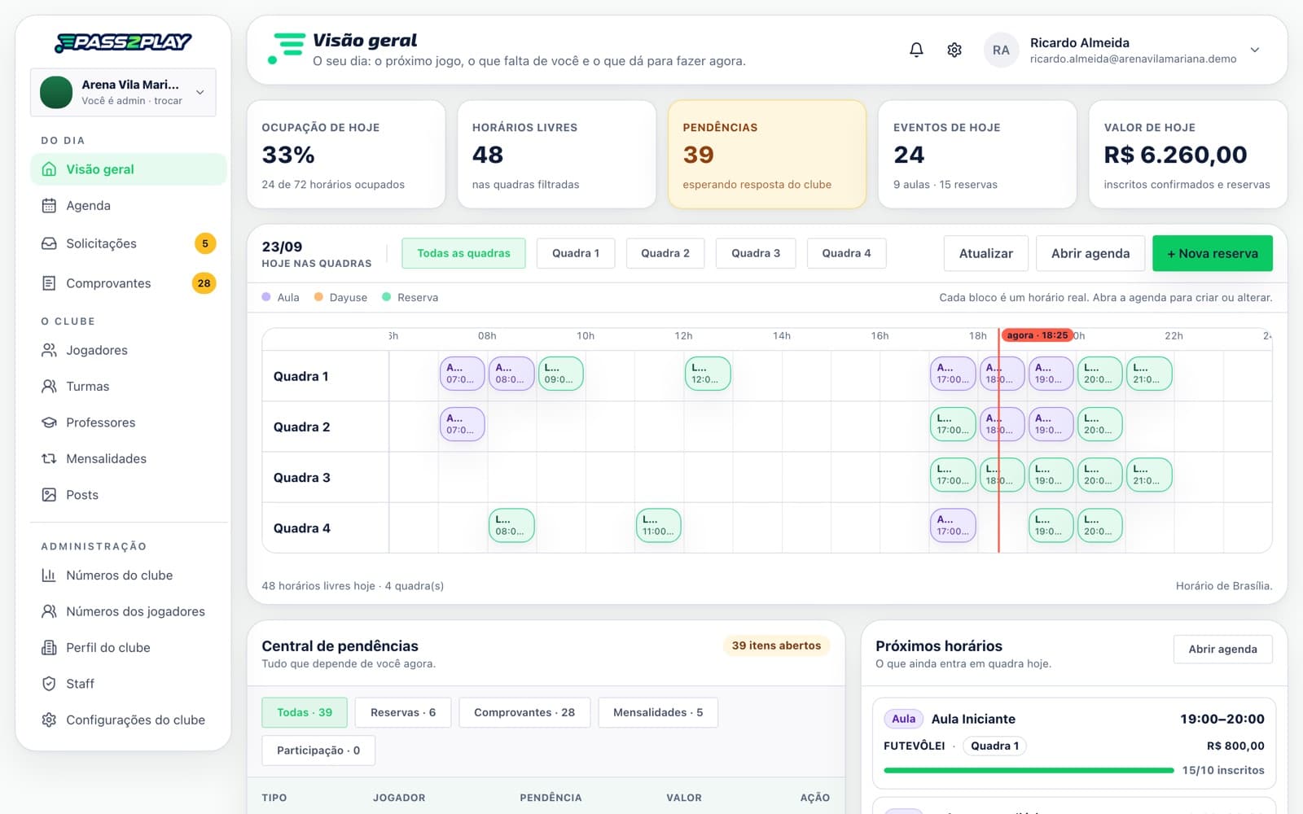Open the settings gear icon in header

pyautogui.click(x=954, y=50)
